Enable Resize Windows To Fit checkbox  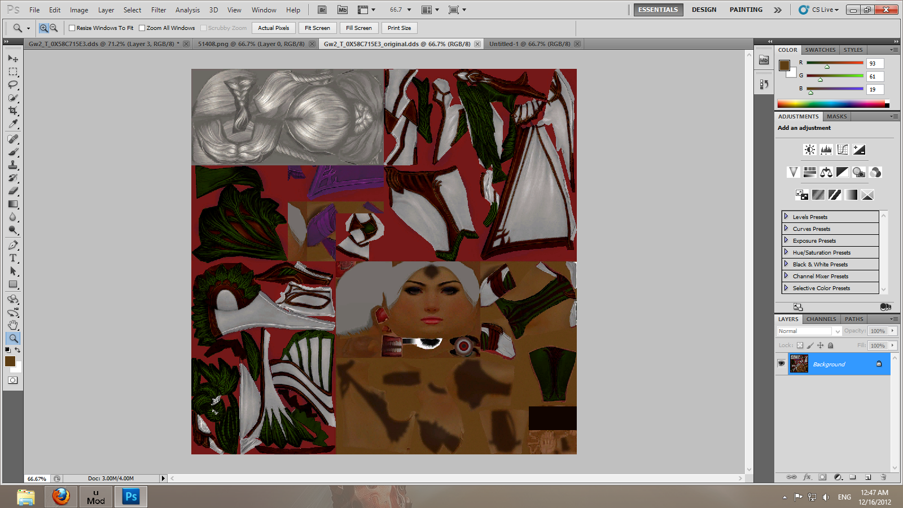pos(72,28)
